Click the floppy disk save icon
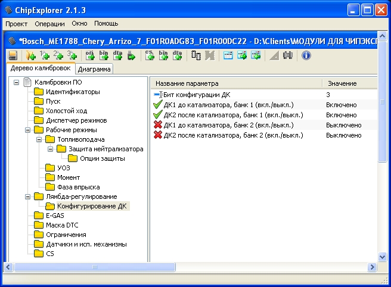The width and height of the screenshot is (391, 287). pyautogui.click(x=12, y=56)
